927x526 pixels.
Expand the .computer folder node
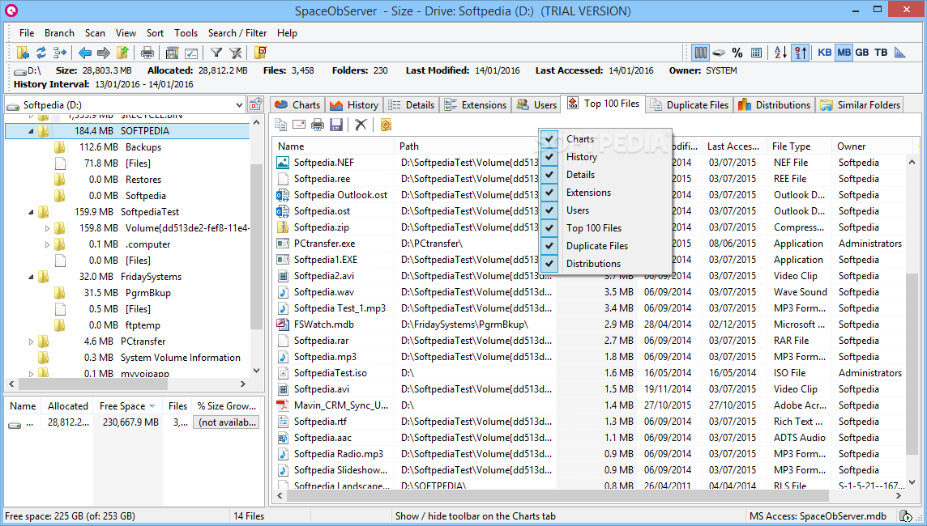pyautogui.click(x=47, y=244)
